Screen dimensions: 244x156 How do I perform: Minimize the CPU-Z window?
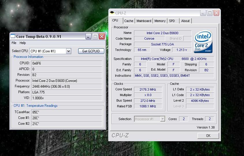coord(203,13)
